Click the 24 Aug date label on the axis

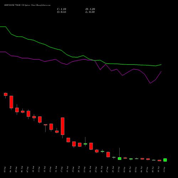click(90, 169)
